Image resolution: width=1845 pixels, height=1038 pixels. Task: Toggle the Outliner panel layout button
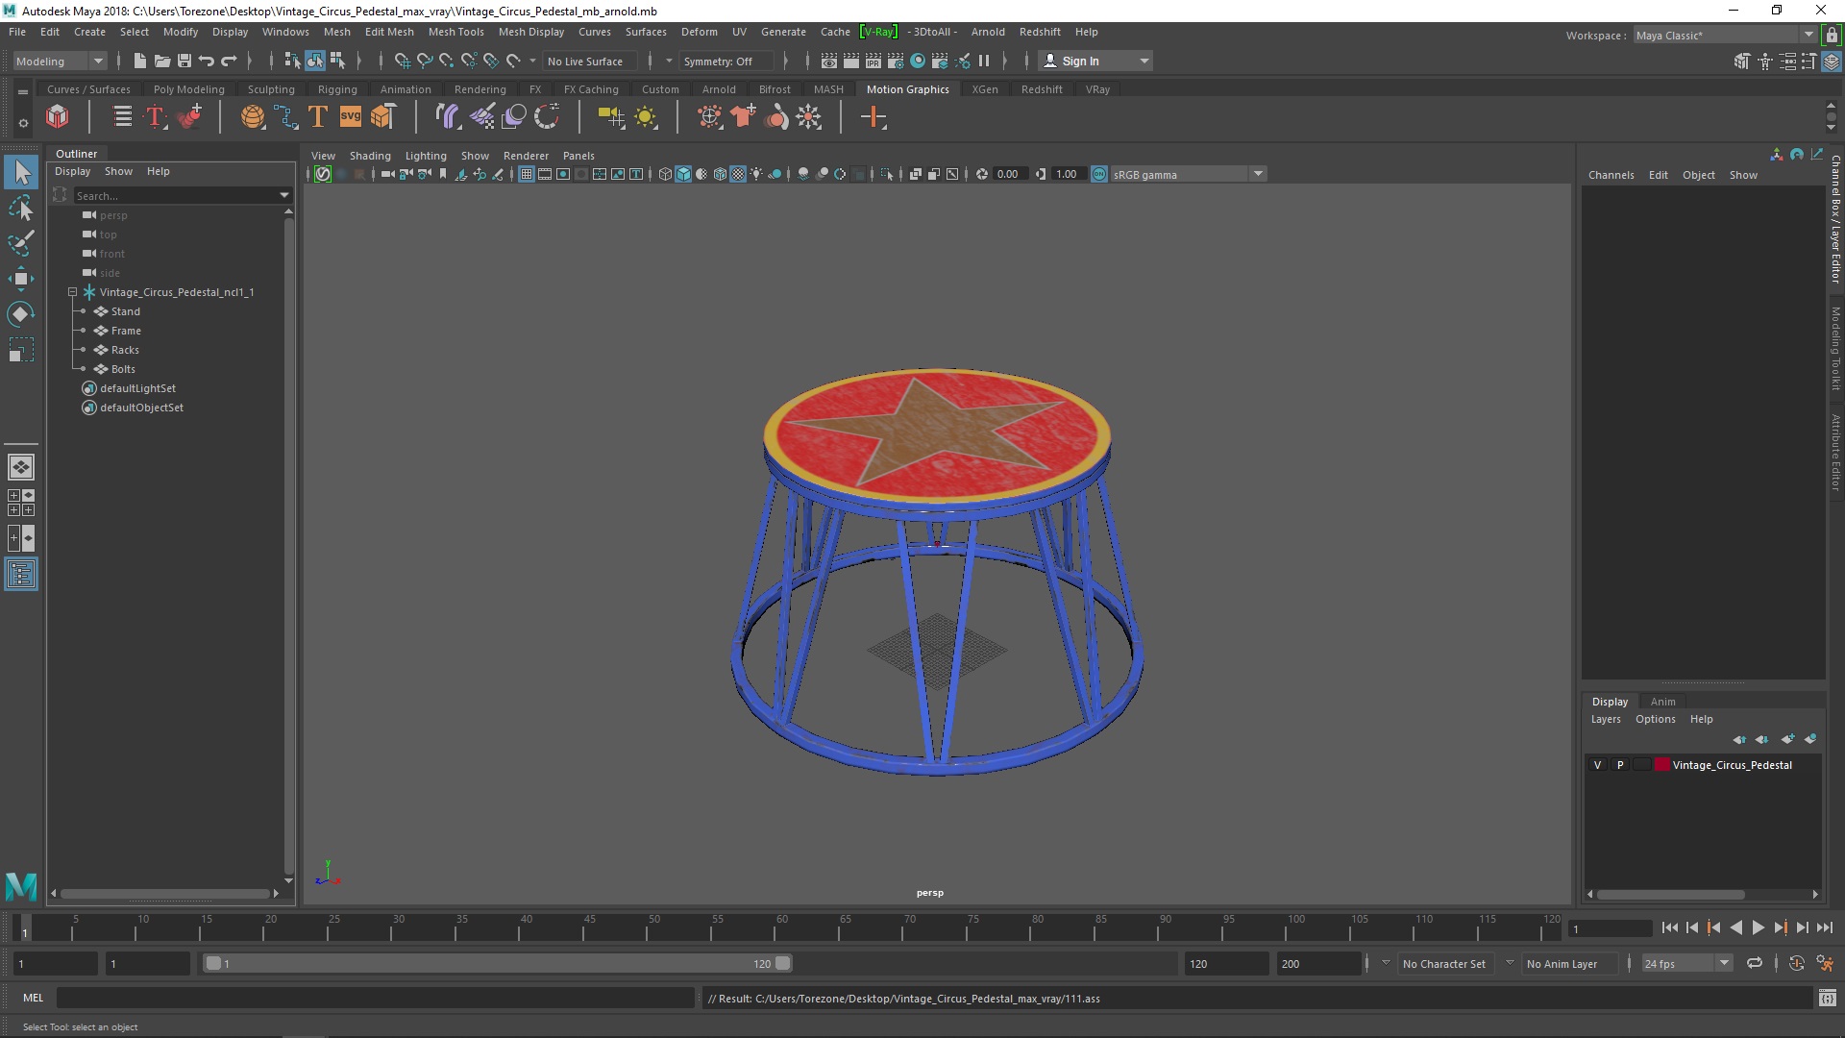click(21, 575)
